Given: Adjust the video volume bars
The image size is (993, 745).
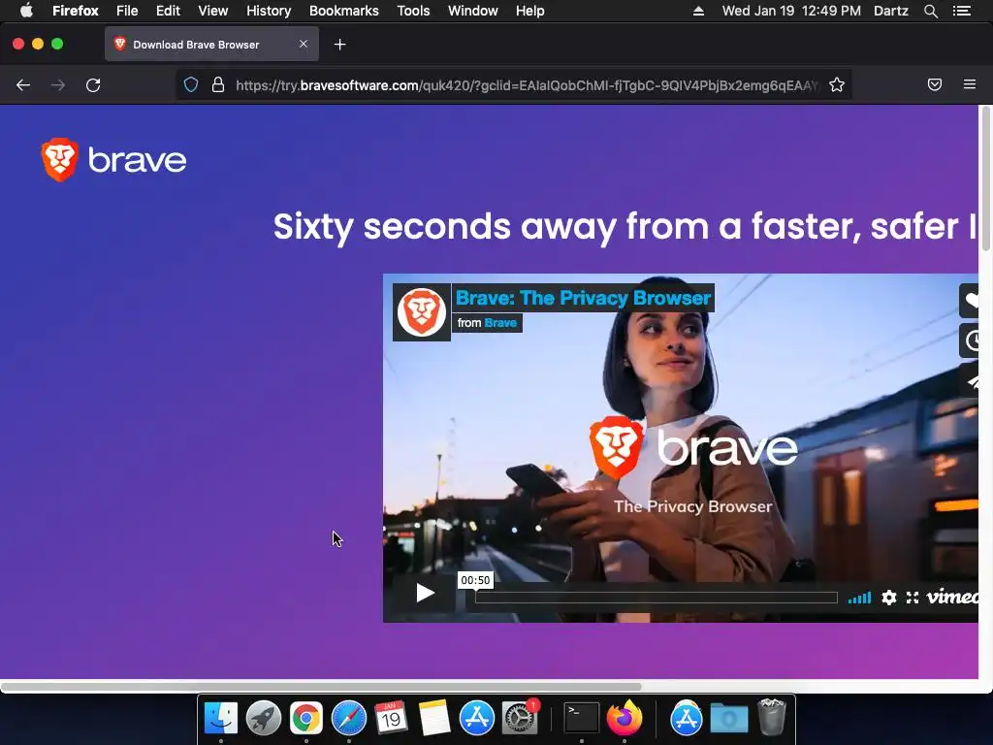Looking at the screenshot, I should coord(859,597).
